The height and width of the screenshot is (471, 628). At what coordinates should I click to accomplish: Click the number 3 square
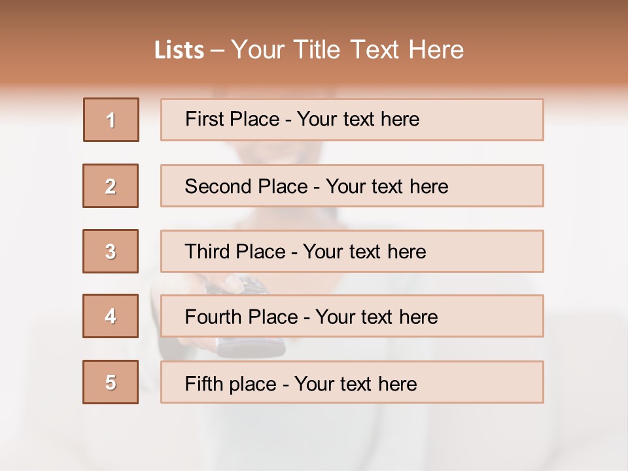[x=111, y=251]
